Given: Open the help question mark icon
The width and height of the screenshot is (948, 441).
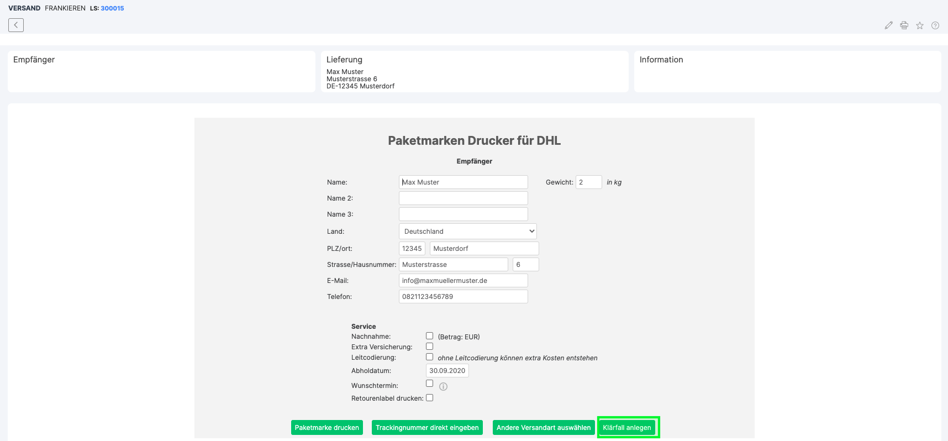Looking at the screenshot, I should click(935, 25).
